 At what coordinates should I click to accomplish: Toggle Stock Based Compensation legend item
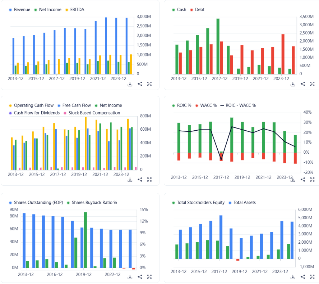(92, 113)
